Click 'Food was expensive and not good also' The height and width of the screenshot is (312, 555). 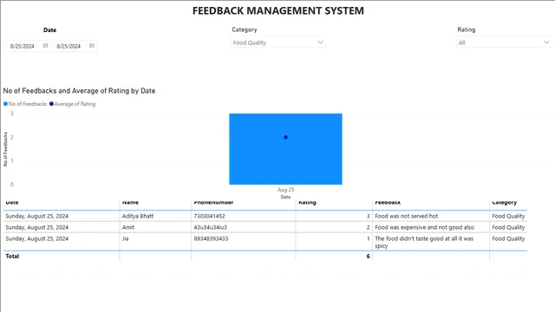pos(424,227)
